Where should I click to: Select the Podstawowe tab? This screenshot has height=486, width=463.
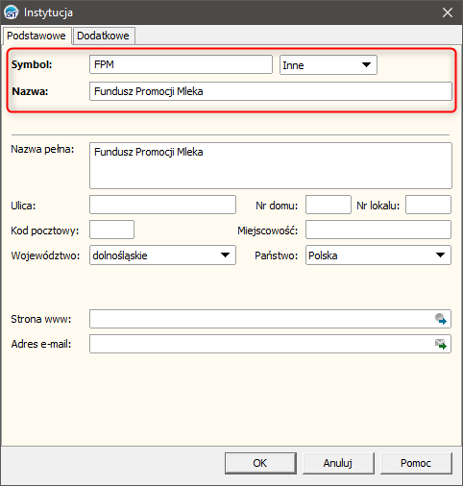(37, 36)
